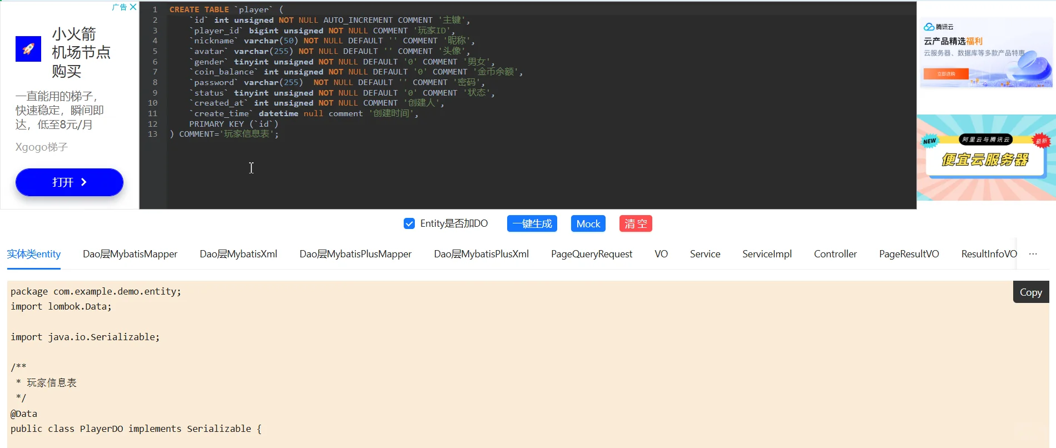This screenshot has width=1056, height=448.
Task: Click the `player_id` column line in SQL editor
Action: point(322,31)
